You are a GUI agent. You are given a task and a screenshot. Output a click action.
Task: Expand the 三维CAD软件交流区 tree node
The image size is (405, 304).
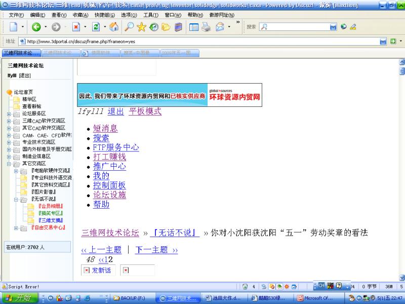pos(9,121)
